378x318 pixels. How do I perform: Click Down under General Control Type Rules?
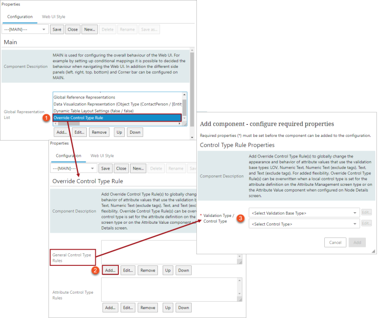tap(183, 270)
